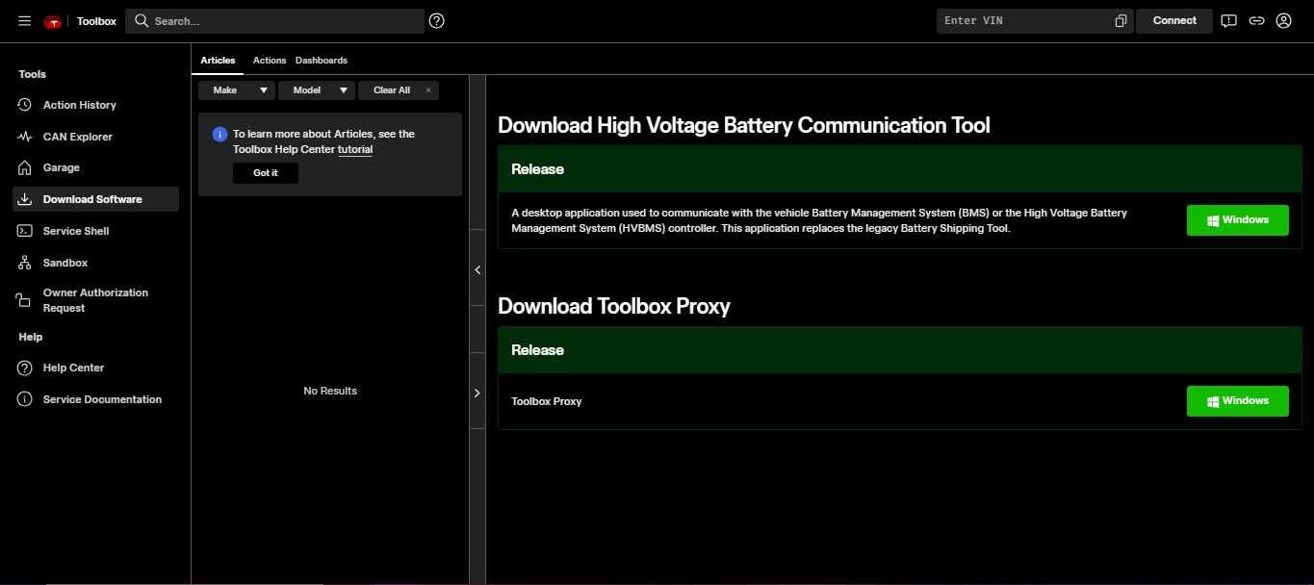Open the Model filter dropdown
The width and height of the screenshot is (1314, 585).
pyautogui.click(x=317, y=90)
